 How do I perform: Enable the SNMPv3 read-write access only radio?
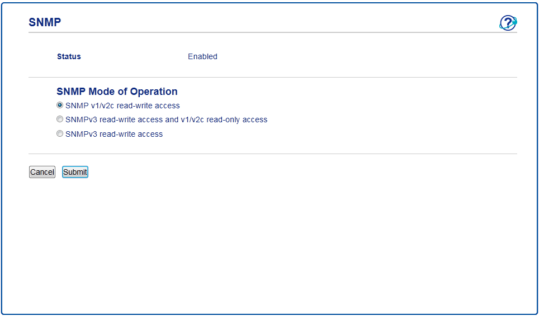tap(60, 134)
